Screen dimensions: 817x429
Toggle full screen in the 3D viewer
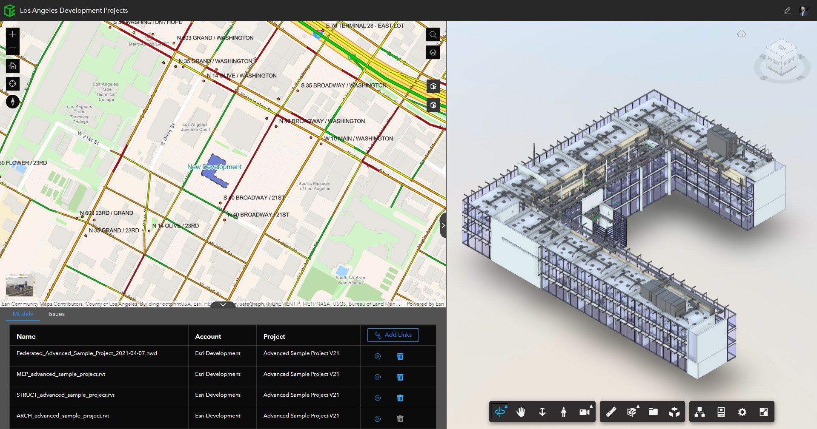[x=764, y=412]
